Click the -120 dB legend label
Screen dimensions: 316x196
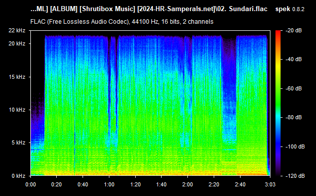(x=295, y=176)
